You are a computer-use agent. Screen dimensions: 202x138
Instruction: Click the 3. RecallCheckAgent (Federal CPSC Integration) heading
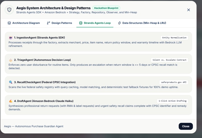click(x=45, y=82)
